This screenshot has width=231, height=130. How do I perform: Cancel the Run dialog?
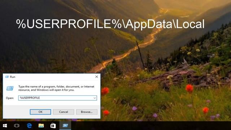tap(64, 112)
